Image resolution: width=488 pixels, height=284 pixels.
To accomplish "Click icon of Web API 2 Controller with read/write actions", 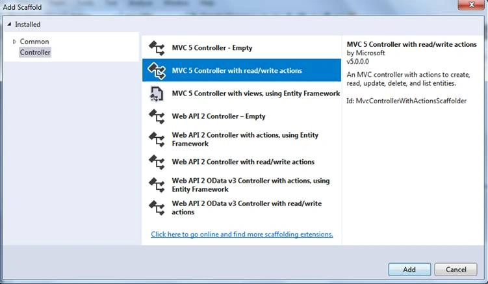I will click(157, 162).
